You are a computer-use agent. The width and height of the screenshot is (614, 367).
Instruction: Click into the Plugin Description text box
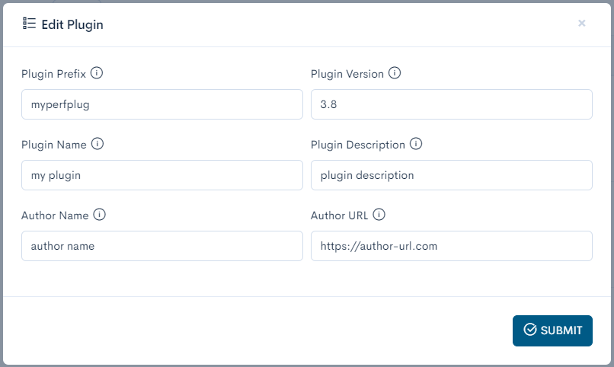tap(452, 175)
